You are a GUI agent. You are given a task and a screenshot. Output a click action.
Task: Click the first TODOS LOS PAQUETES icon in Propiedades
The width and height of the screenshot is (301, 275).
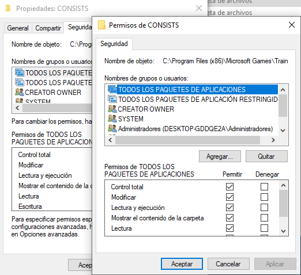coord(20,72)
